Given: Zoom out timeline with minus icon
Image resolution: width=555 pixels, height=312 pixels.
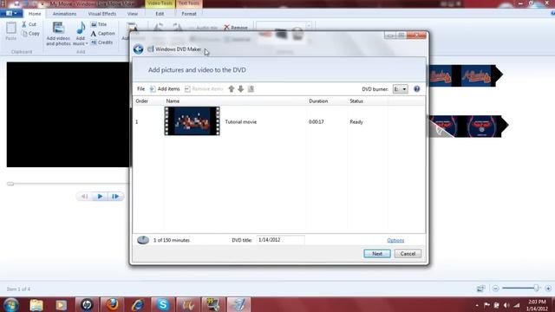Looking at the screenshot, I should 495,289.
